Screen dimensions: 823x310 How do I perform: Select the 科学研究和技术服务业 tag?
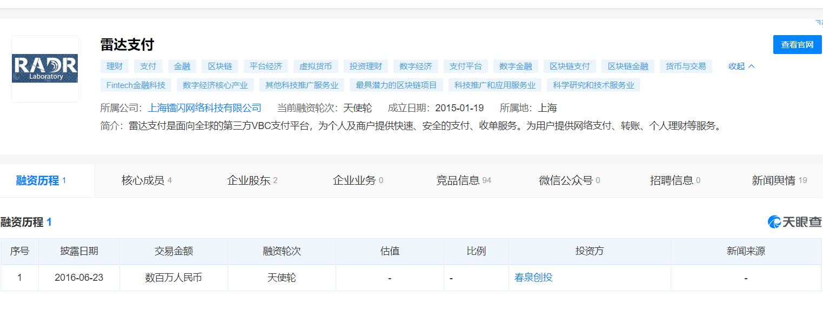[593, 85]
